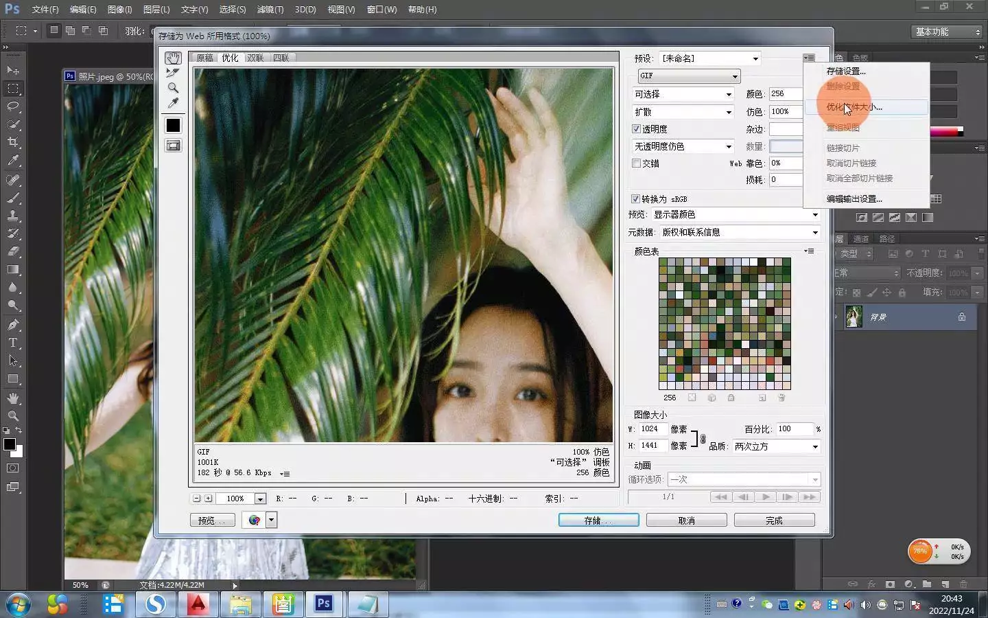Select the Zoom tool in dialog
The width and height of the screenshot is (988, 618).
tap(173, 88)
